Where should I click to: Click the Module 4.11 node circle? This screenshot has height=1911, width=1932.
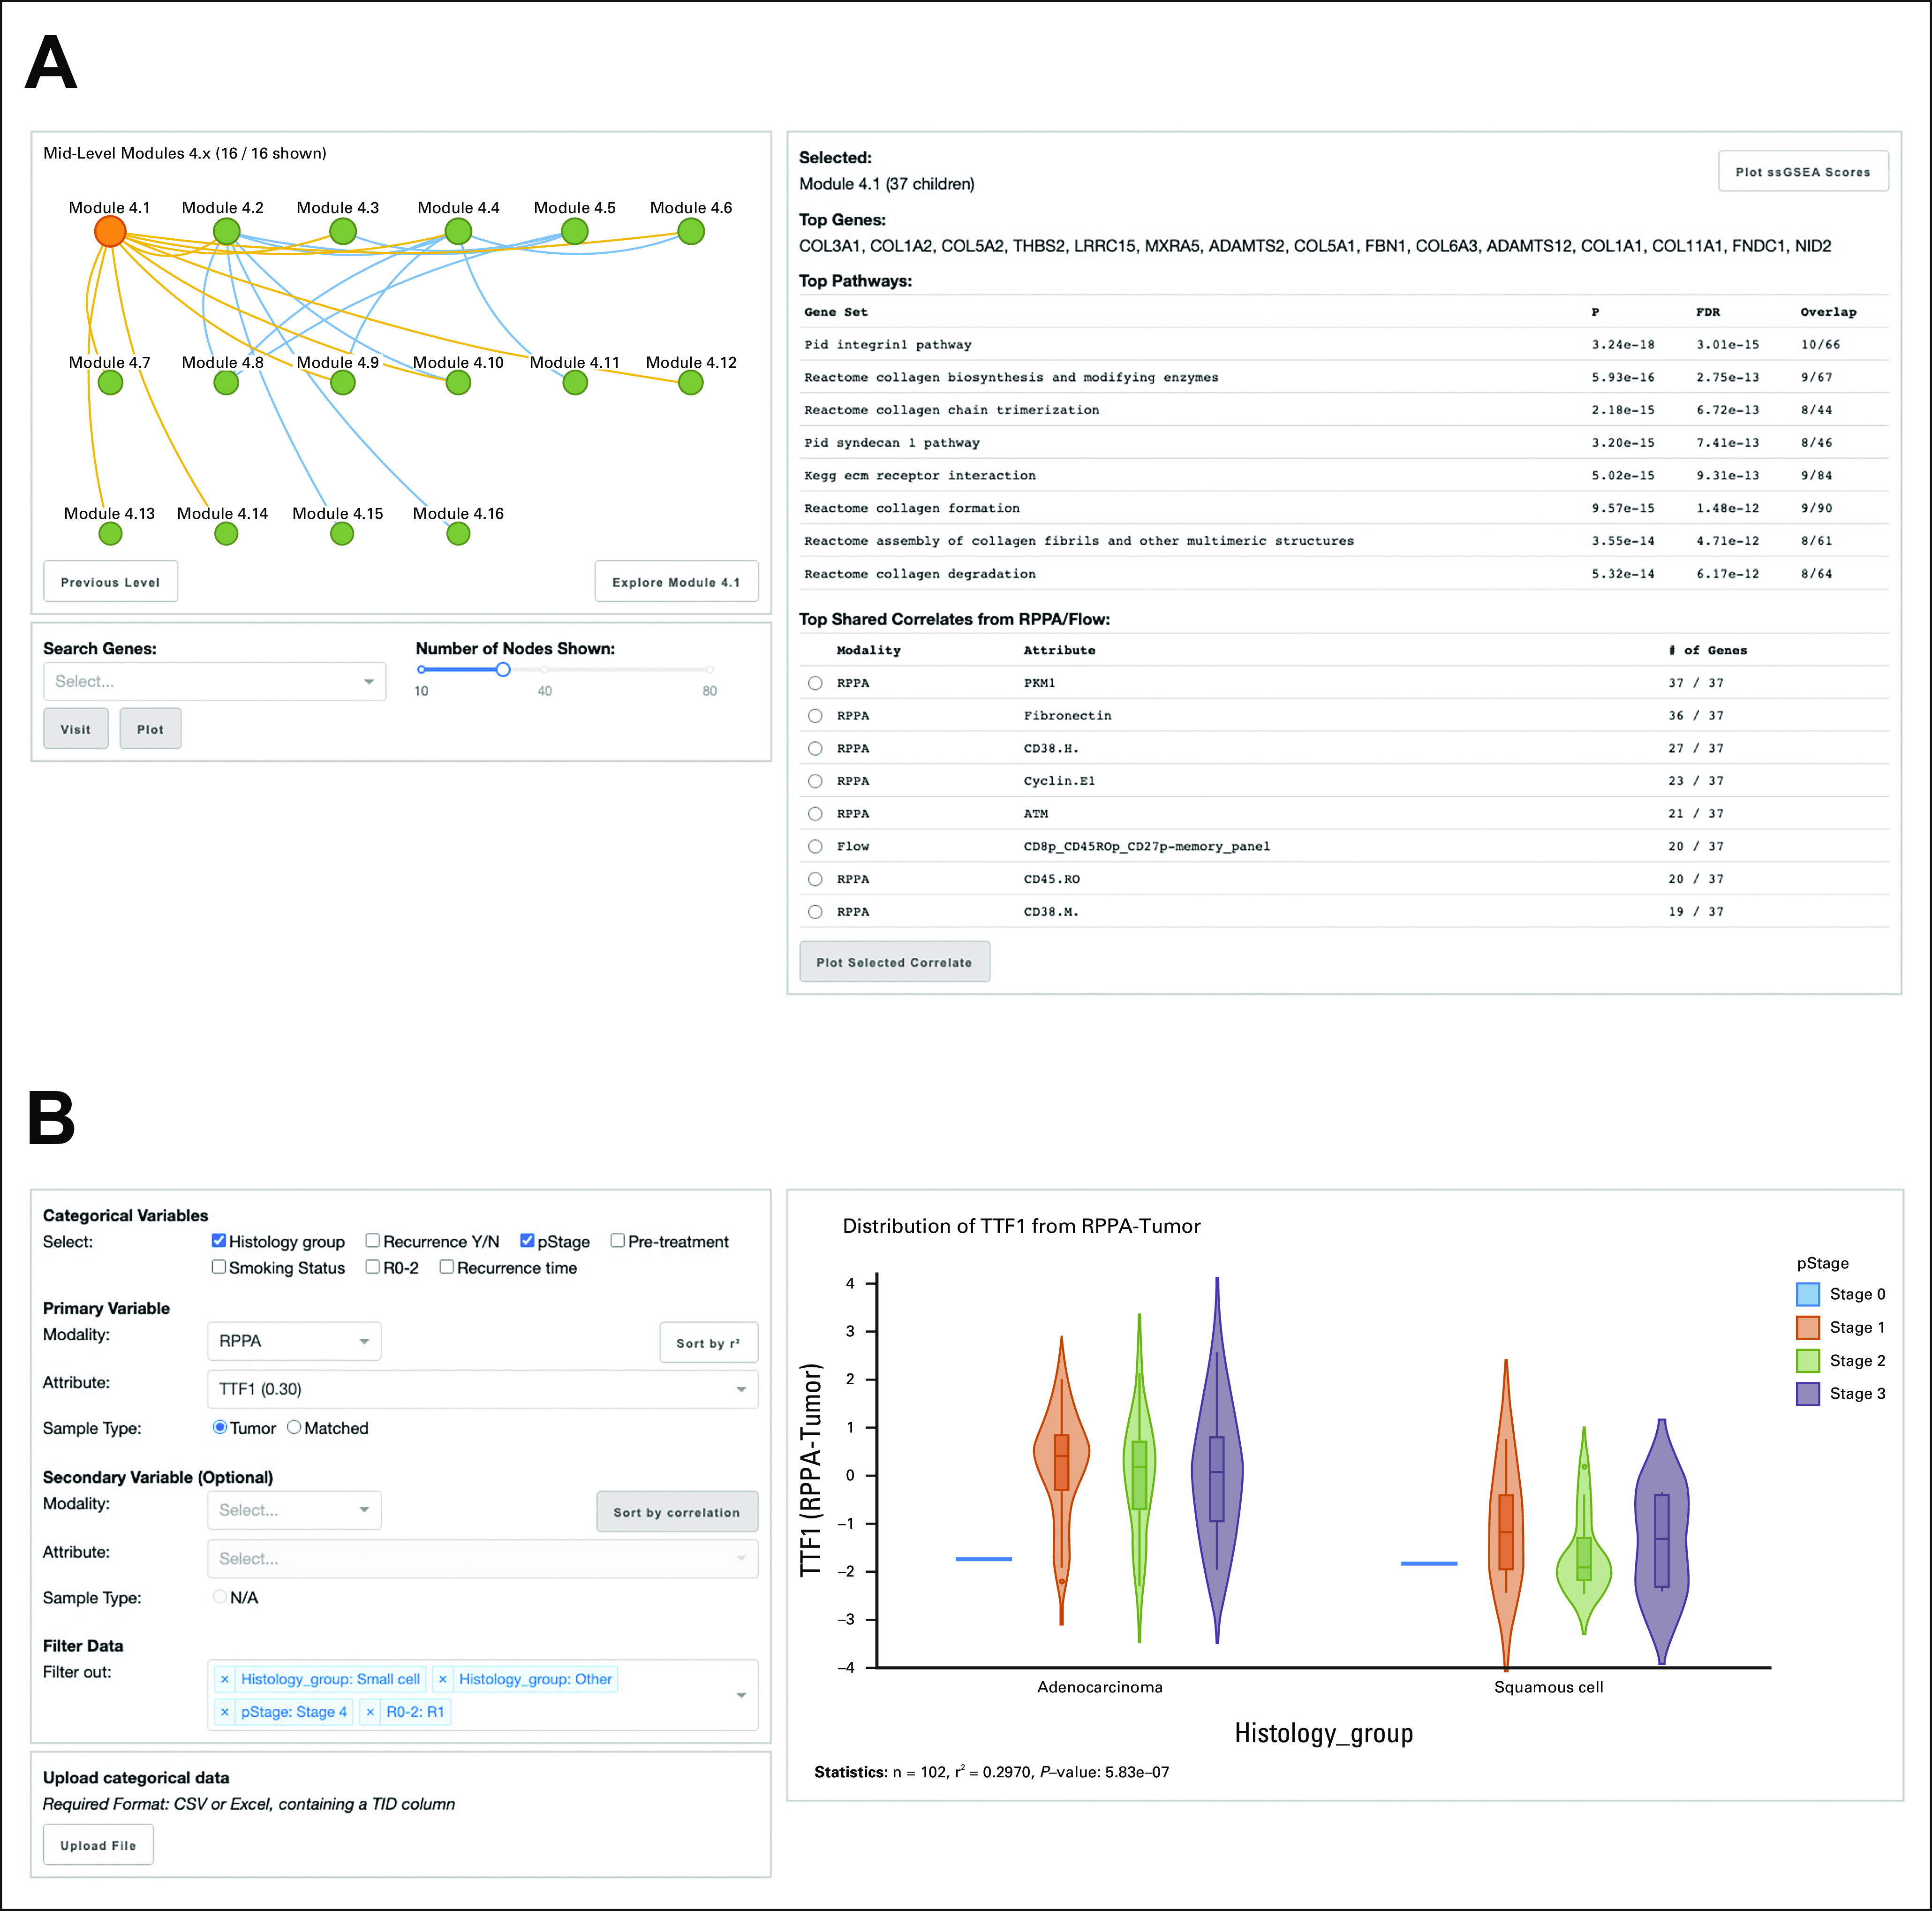[575, 383]
